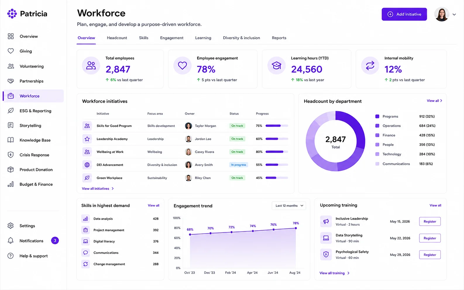Click the ESG & Reporting leaf icon
The height and width of the screenshot is (290, 464).
(11, 111)
